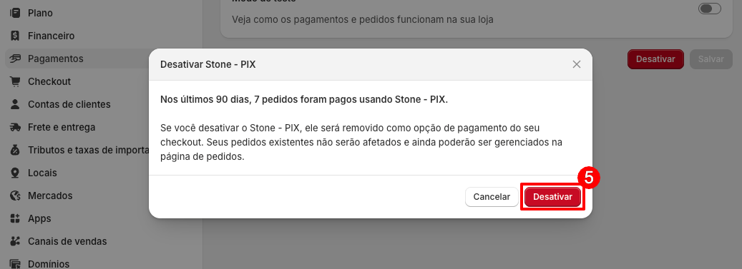Click the greyed Salvar button
The width and height of the screenshot is (742, 269).
(x=711, y=59)
